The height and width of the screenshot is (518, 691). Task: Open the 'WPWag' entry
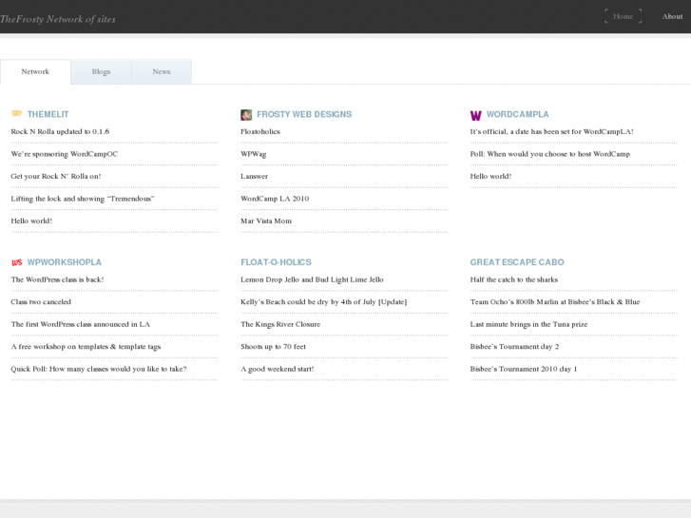point(254,154)
